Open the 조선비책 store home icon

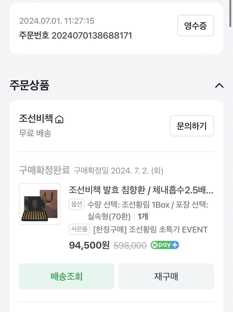[x=59, y=119]
